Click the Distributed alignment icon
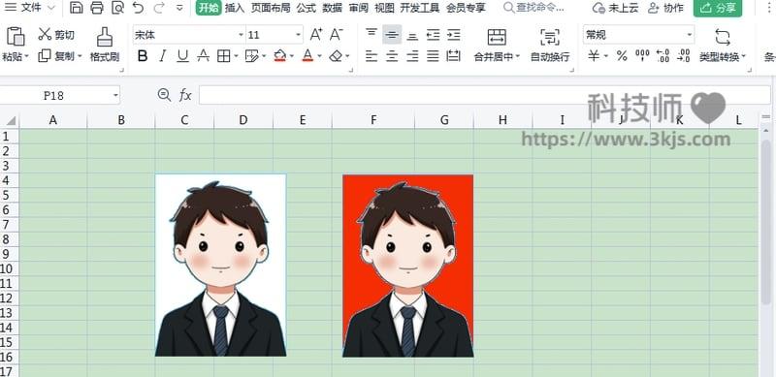This screenshot has width=776, height=377. click(x=453, y=56)
